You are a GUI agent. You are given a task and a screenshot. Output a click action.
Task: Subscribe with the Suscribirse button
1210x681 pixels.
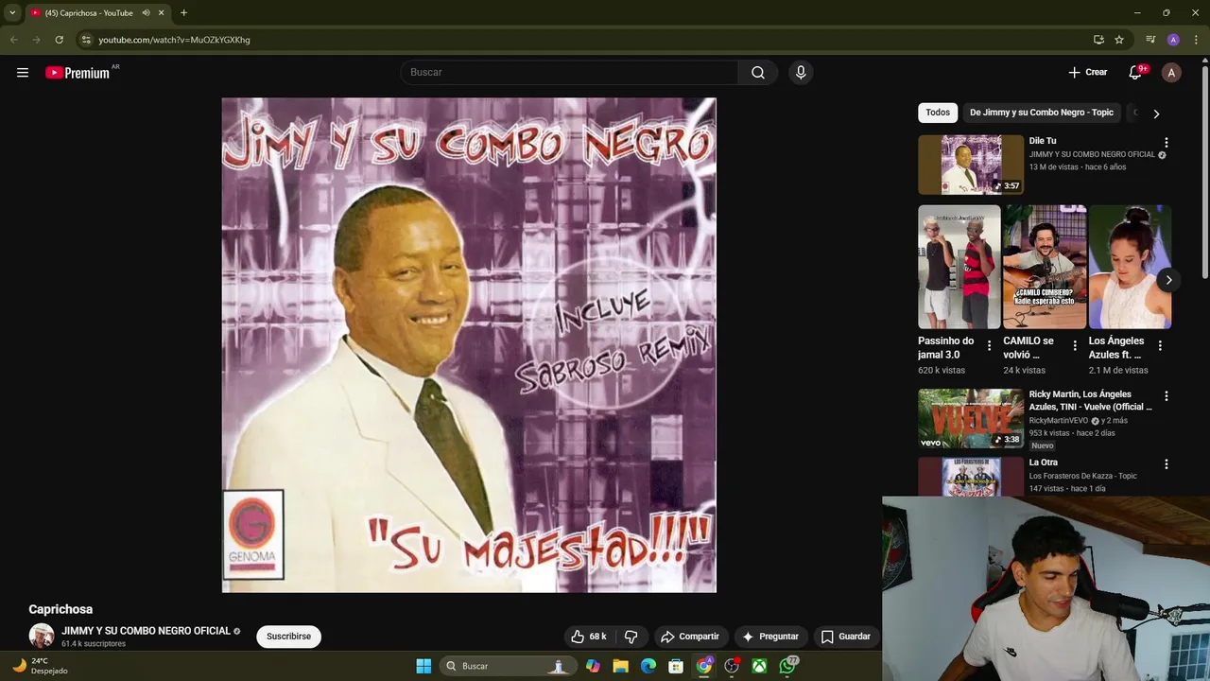pos(288,637)
